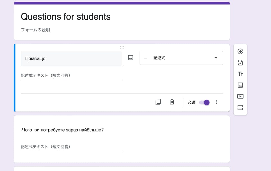Screen dimensions: 271x171
Task: Click the add question plus icon
Action: (240, 51)
